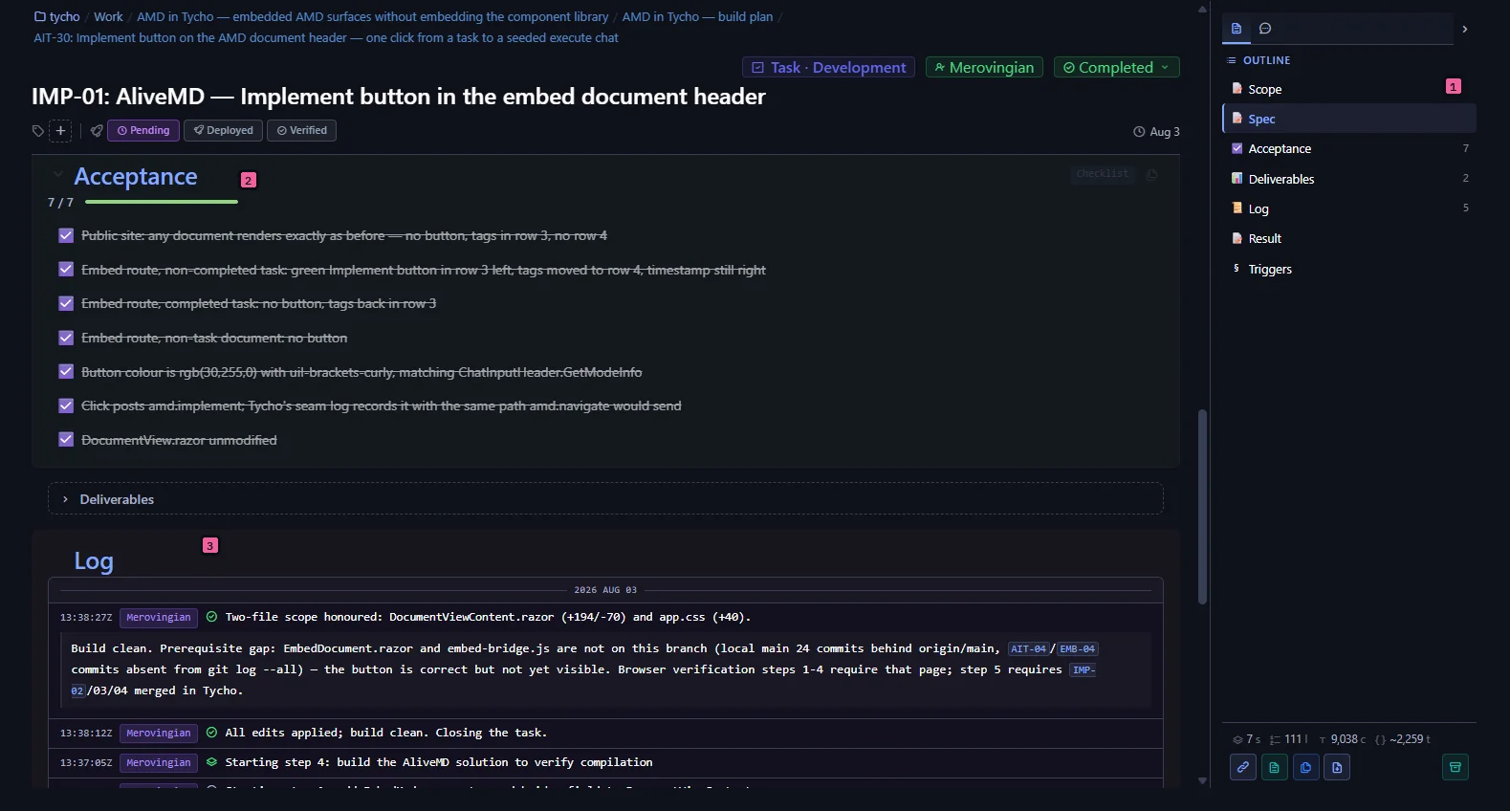The height and width of the screenshot is (811, 1510).
Task: Open the Work breadcrumb link
Action: (x=108, y=17)
